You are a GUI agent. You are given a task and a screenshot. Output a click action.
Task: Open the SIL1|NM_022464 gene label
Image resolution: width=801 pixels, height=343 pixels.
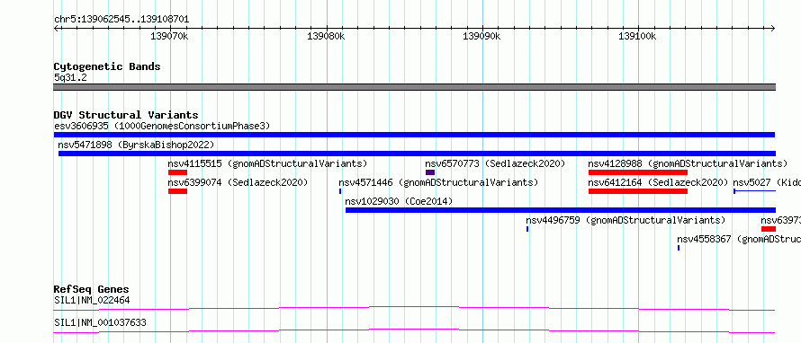[92, 300]
